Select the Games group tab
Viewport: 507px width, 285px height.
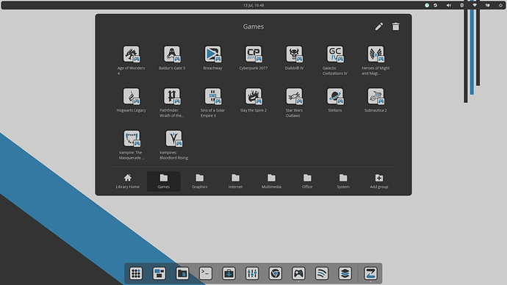coord(164,181)
